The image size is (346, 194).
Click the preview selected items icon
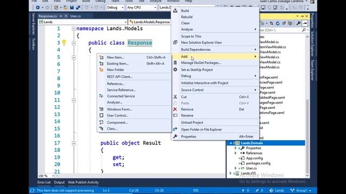point(305,23)
